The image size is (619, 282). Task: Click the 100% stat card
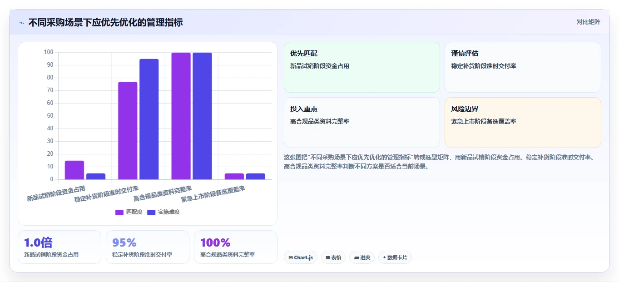pyautogui.click(x=236, y=247)
